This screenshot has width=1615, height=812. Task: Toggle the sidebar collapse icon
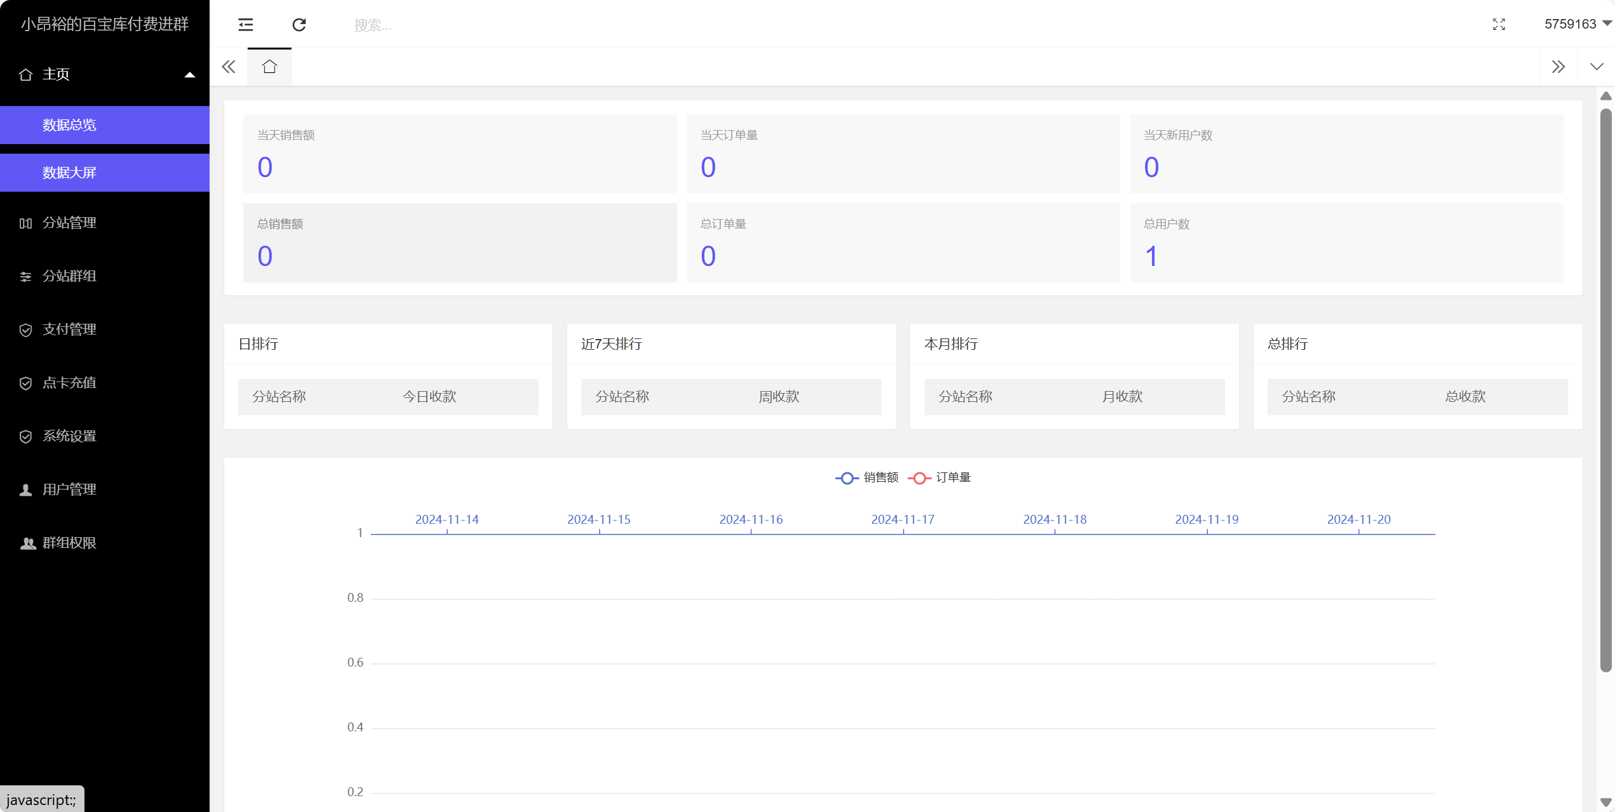click(245, 24)
